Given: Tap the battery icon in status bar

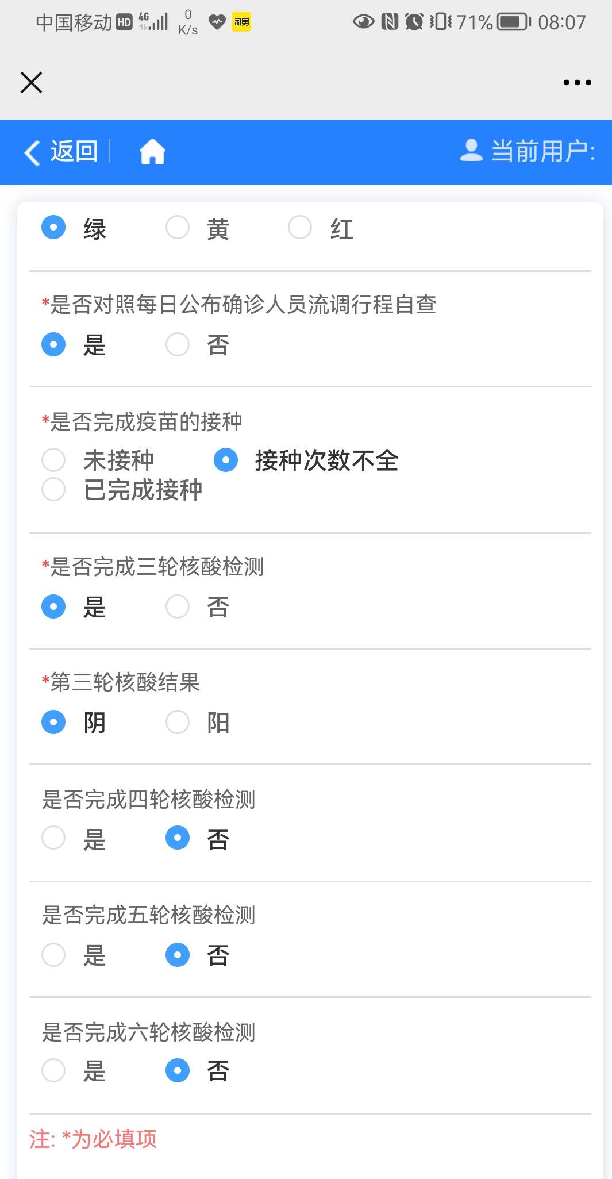Looking at the screenshot, I should (514, 22).
